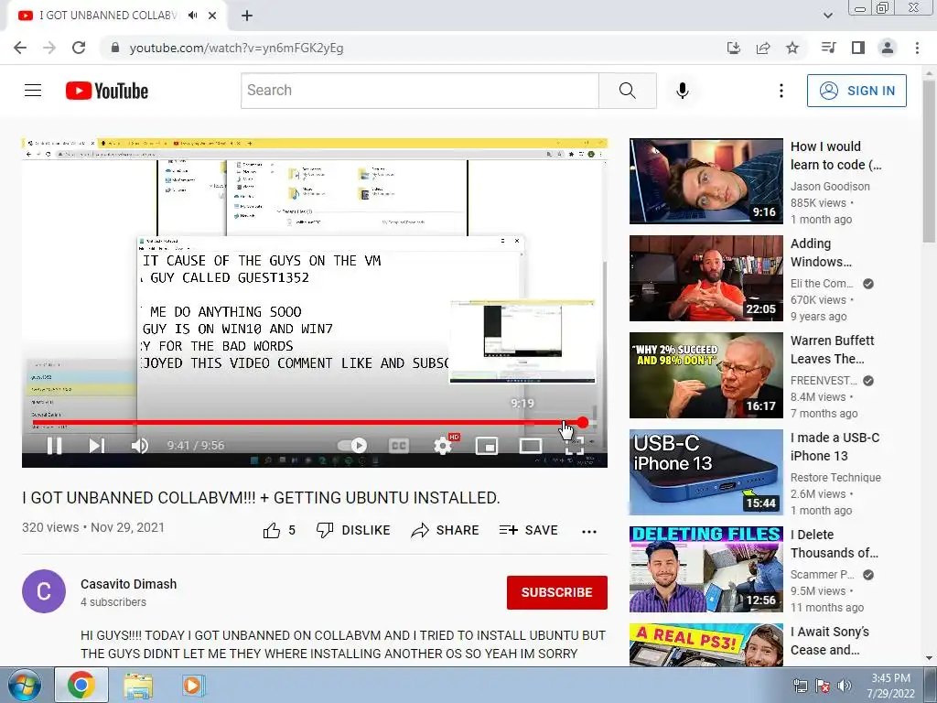Viewport: 937px width, 703px height.
Task: Open the miniplayer icon
Action: 487,446
